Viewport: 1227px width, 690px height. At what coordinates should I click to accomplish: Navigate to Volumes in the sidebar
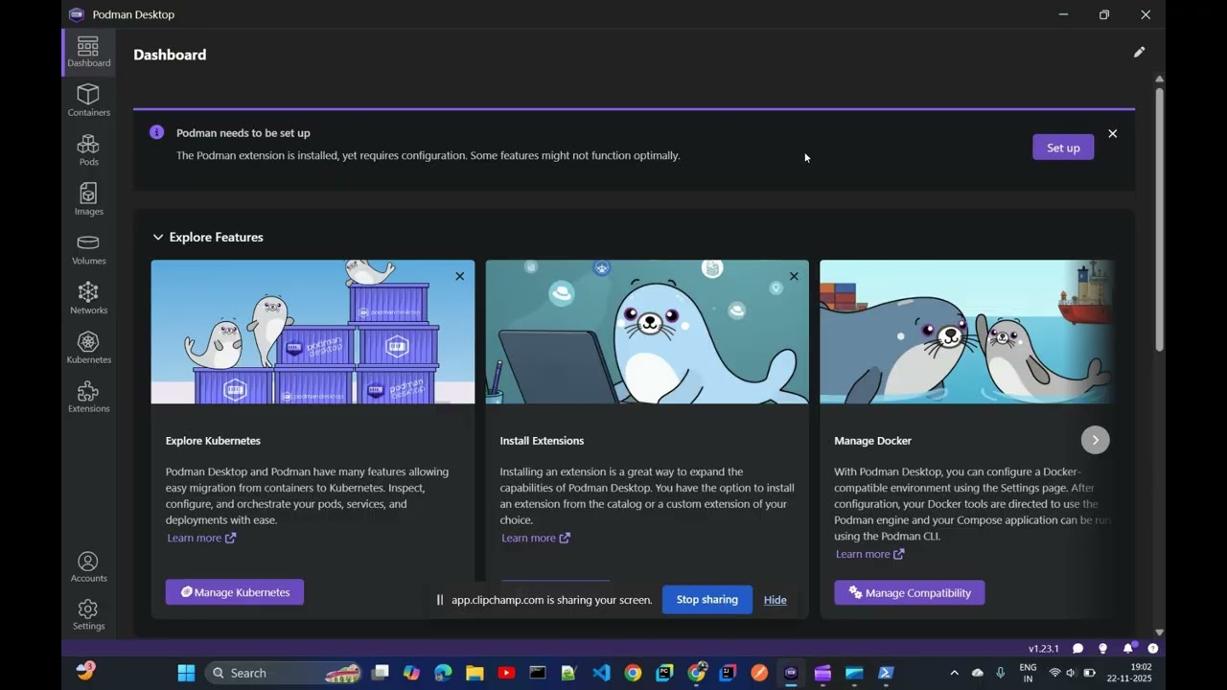pos(88,249)
